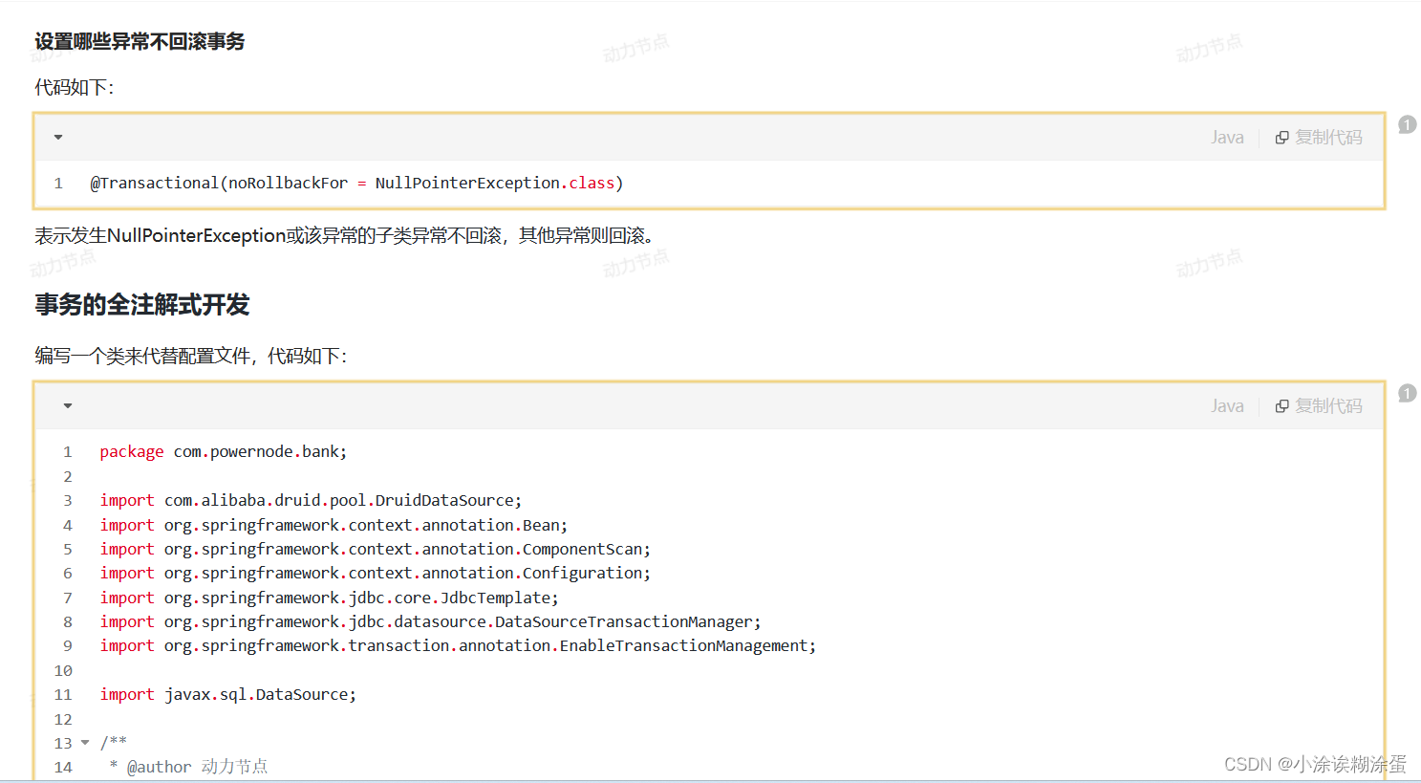Copy the @Transactional noRollbackFor code snippet
Screen dimensions: 1421x783
(x=1318, y=138)
